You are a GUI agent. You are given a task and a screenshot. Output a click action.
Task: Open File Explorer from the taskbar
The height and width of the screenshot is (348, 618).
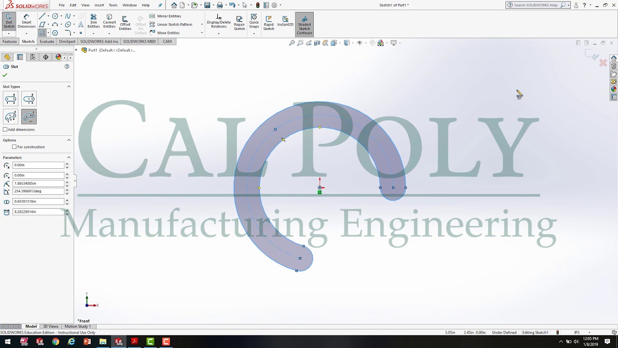point(103,342)
